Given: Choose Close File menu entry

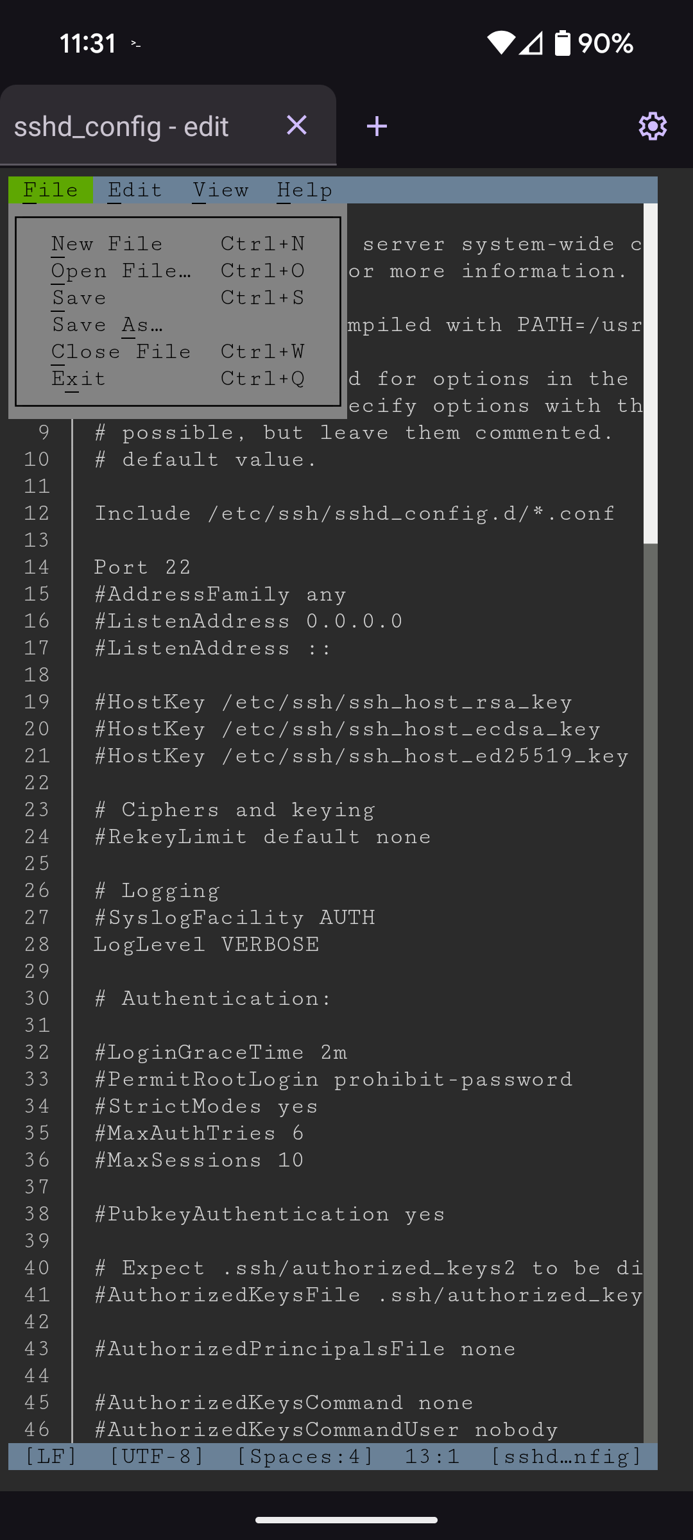Looking at the screenshot, I should [x=178, y=352].
